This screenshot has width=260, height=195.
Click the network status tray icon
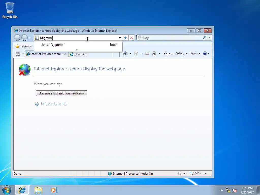228,190
